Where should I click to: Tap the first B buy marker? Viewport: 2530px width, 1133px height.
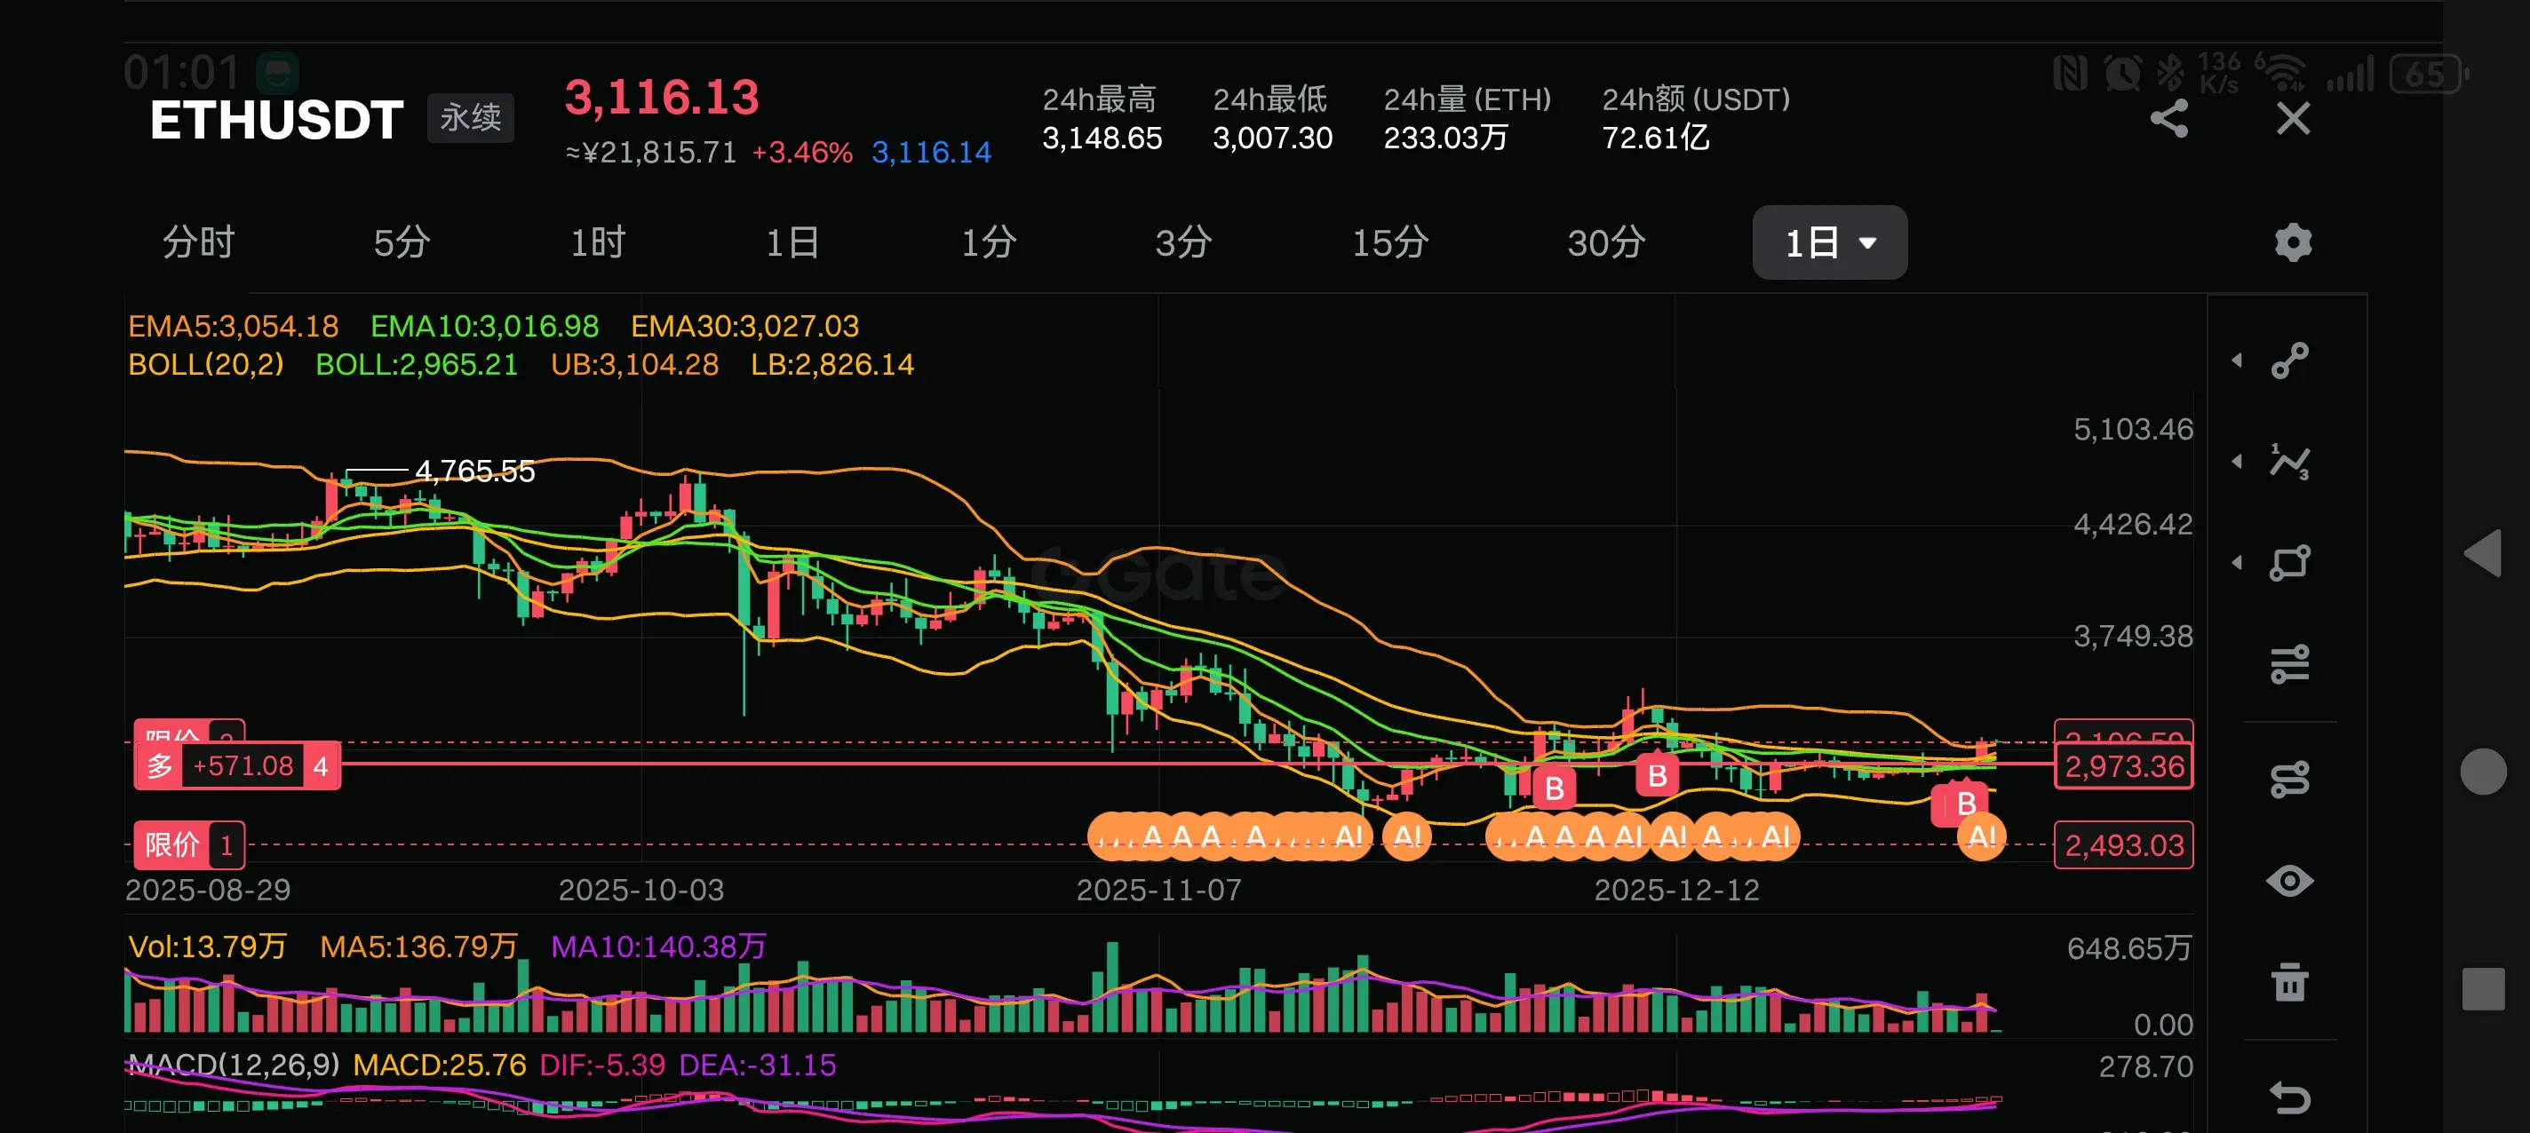tap(1554, 788)
